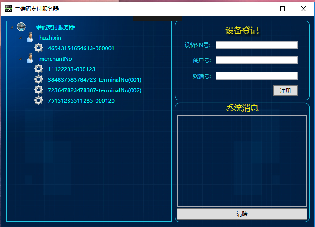Close the 二维码支付服务器 window
The width and height of the screenshot is (315, 227).
(x=304, y=9)
